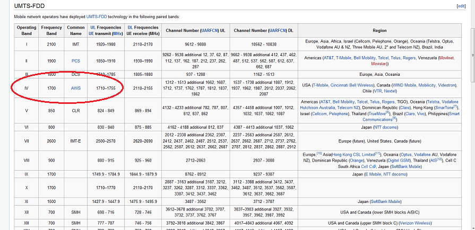Screen dimensions: 475x230
Task: Select the 2110–2155 DL frequencies cell
Action: click(x=143, y=88)
